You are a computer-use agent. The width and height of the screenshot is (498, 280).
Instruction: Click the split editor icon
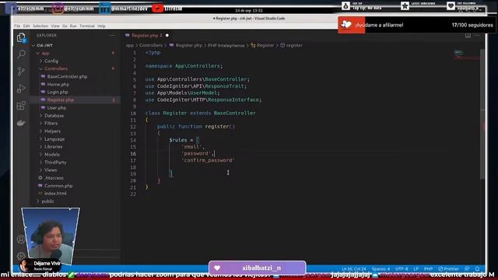point(468,35)
